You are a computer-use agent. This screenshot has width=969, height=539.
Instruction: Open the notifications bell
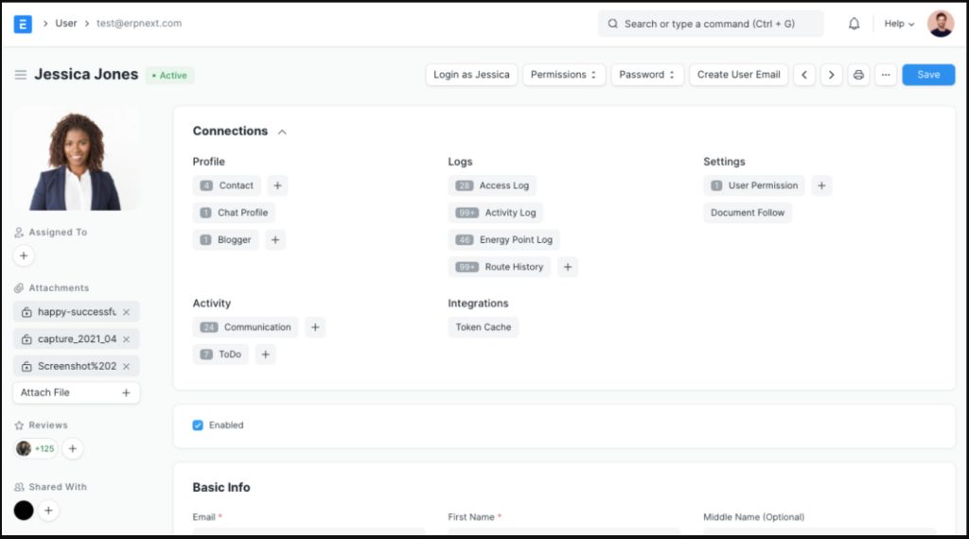[854, 24]
